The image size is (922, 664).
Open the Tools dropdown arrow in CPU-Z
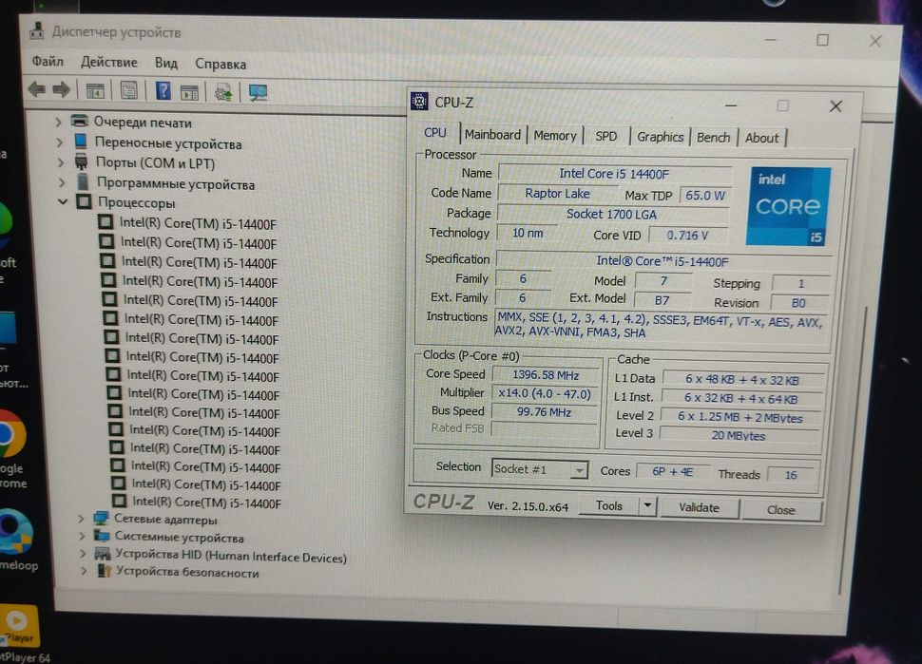coord(647,506)
